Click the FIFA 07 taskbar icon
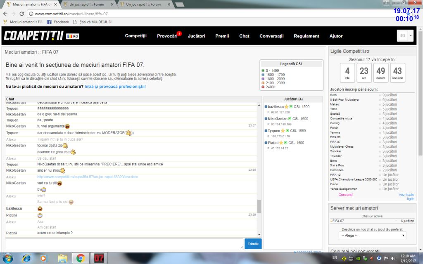 (98, 258)
